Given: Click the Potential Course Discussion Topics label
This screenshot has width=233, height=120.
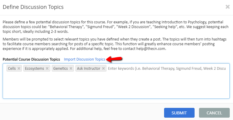Looking at the screenshot, I should [x=31, y=59].
